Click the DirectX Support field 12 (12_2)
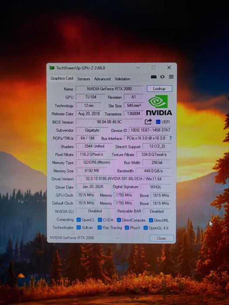229x305 pixels. (x=157, y=146)
